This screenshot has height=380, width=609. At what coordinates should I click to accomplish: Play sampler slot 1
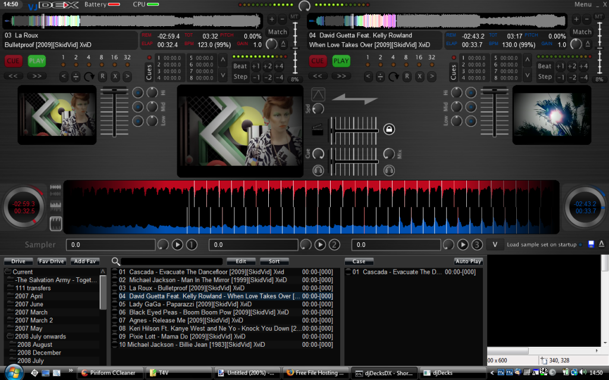point(177,245)
